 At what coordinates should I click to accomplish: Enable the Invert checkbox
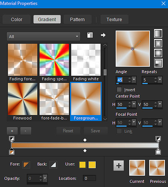click(x=119, y=90)
